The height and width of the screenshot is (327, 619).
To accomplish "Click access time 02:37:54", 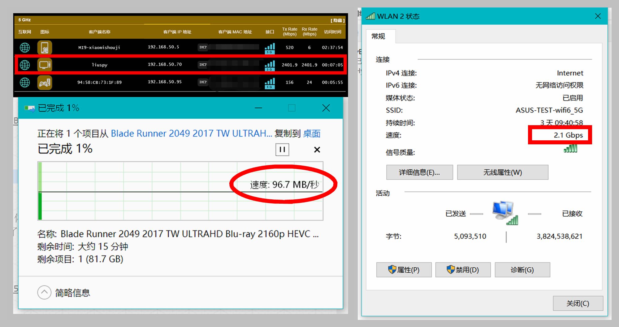I will (x=332, y=48).
